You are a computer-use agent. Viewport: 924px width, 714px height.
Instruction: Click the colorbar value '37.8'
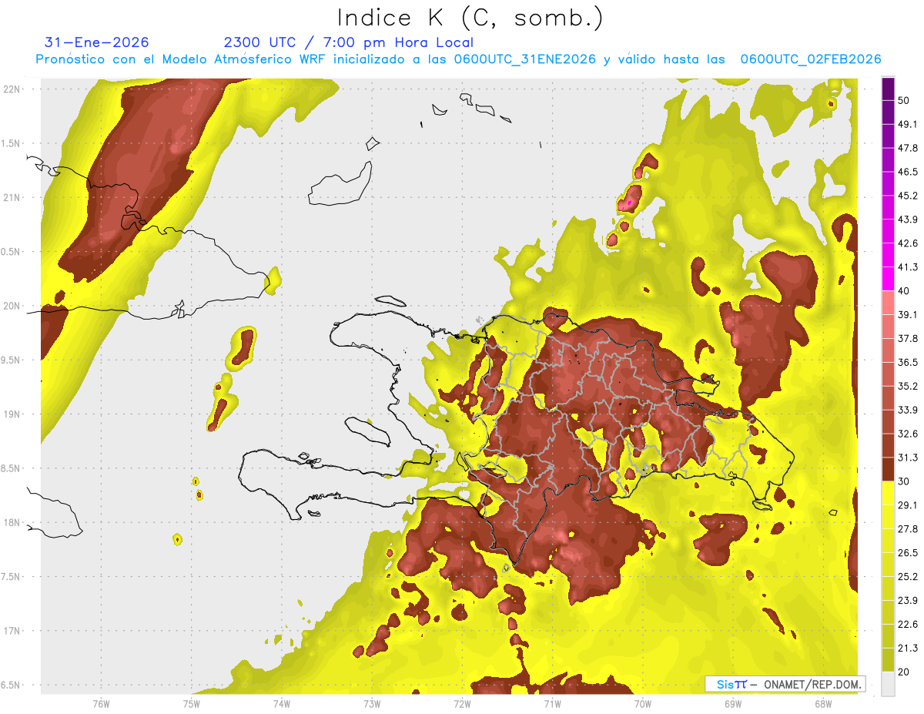[908, 339]
